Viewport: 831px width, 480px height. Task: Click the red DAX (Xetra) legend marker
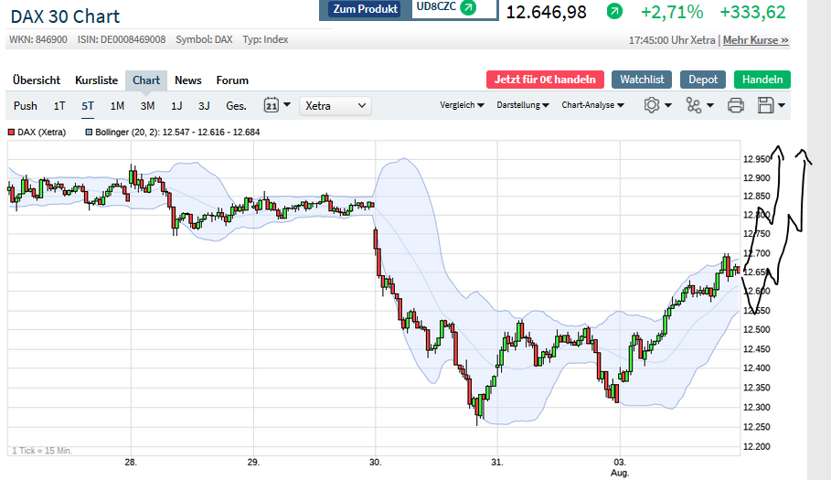tap(12, 133)
